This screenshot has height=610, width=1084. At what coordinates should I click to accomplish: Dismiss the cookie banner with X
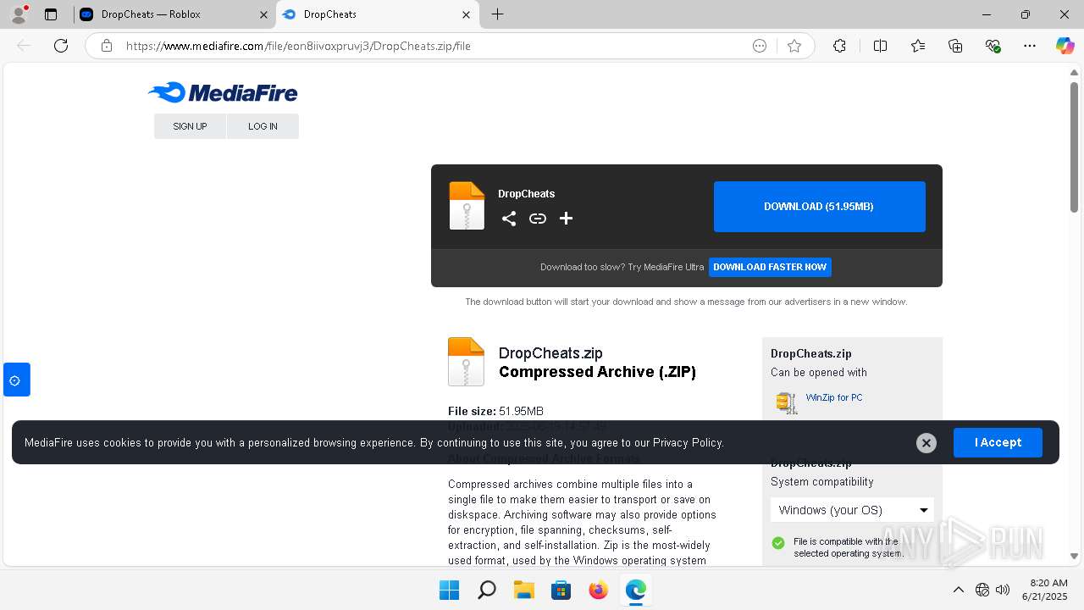926,442
